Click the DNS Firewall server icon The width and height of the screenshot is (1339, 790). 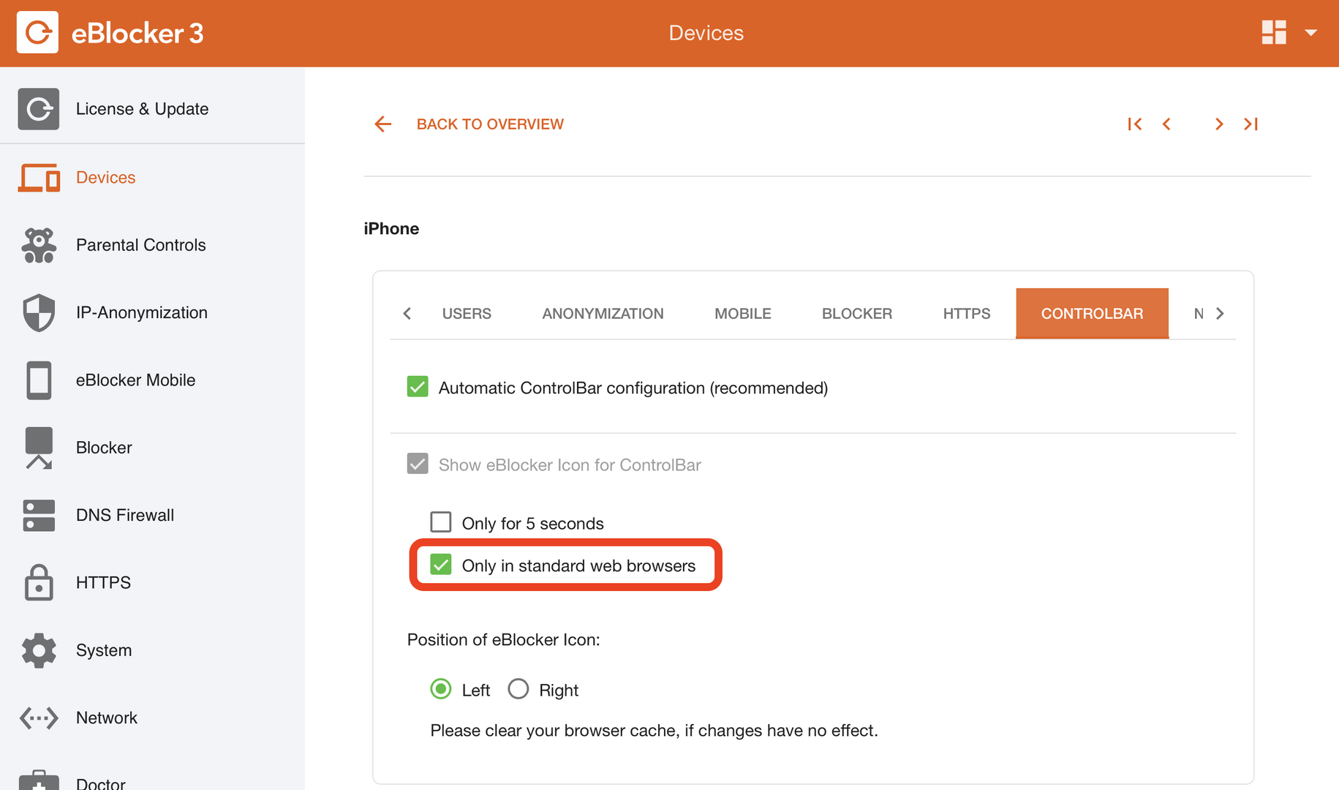click(39, 515)
